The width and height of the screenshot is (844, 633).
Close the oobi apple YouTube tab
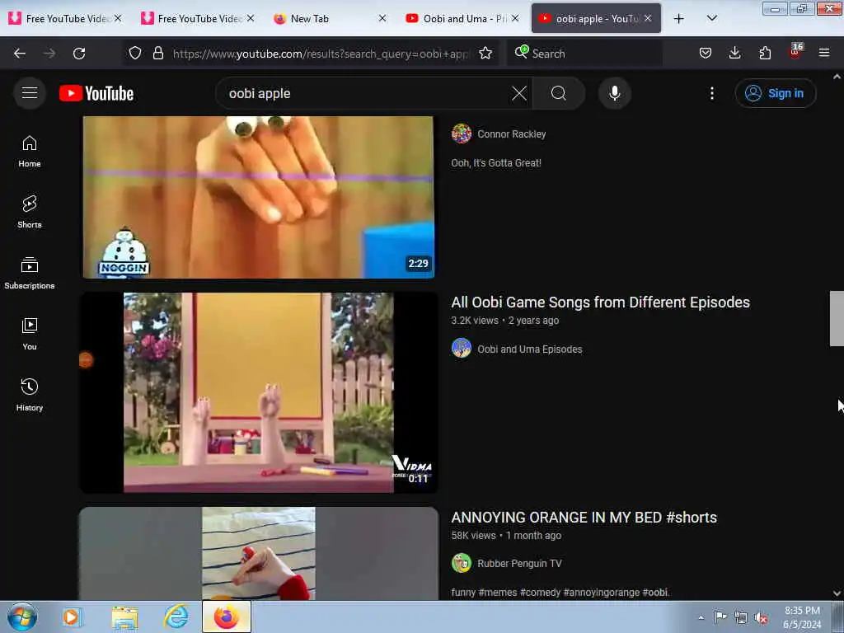(648, 18)
